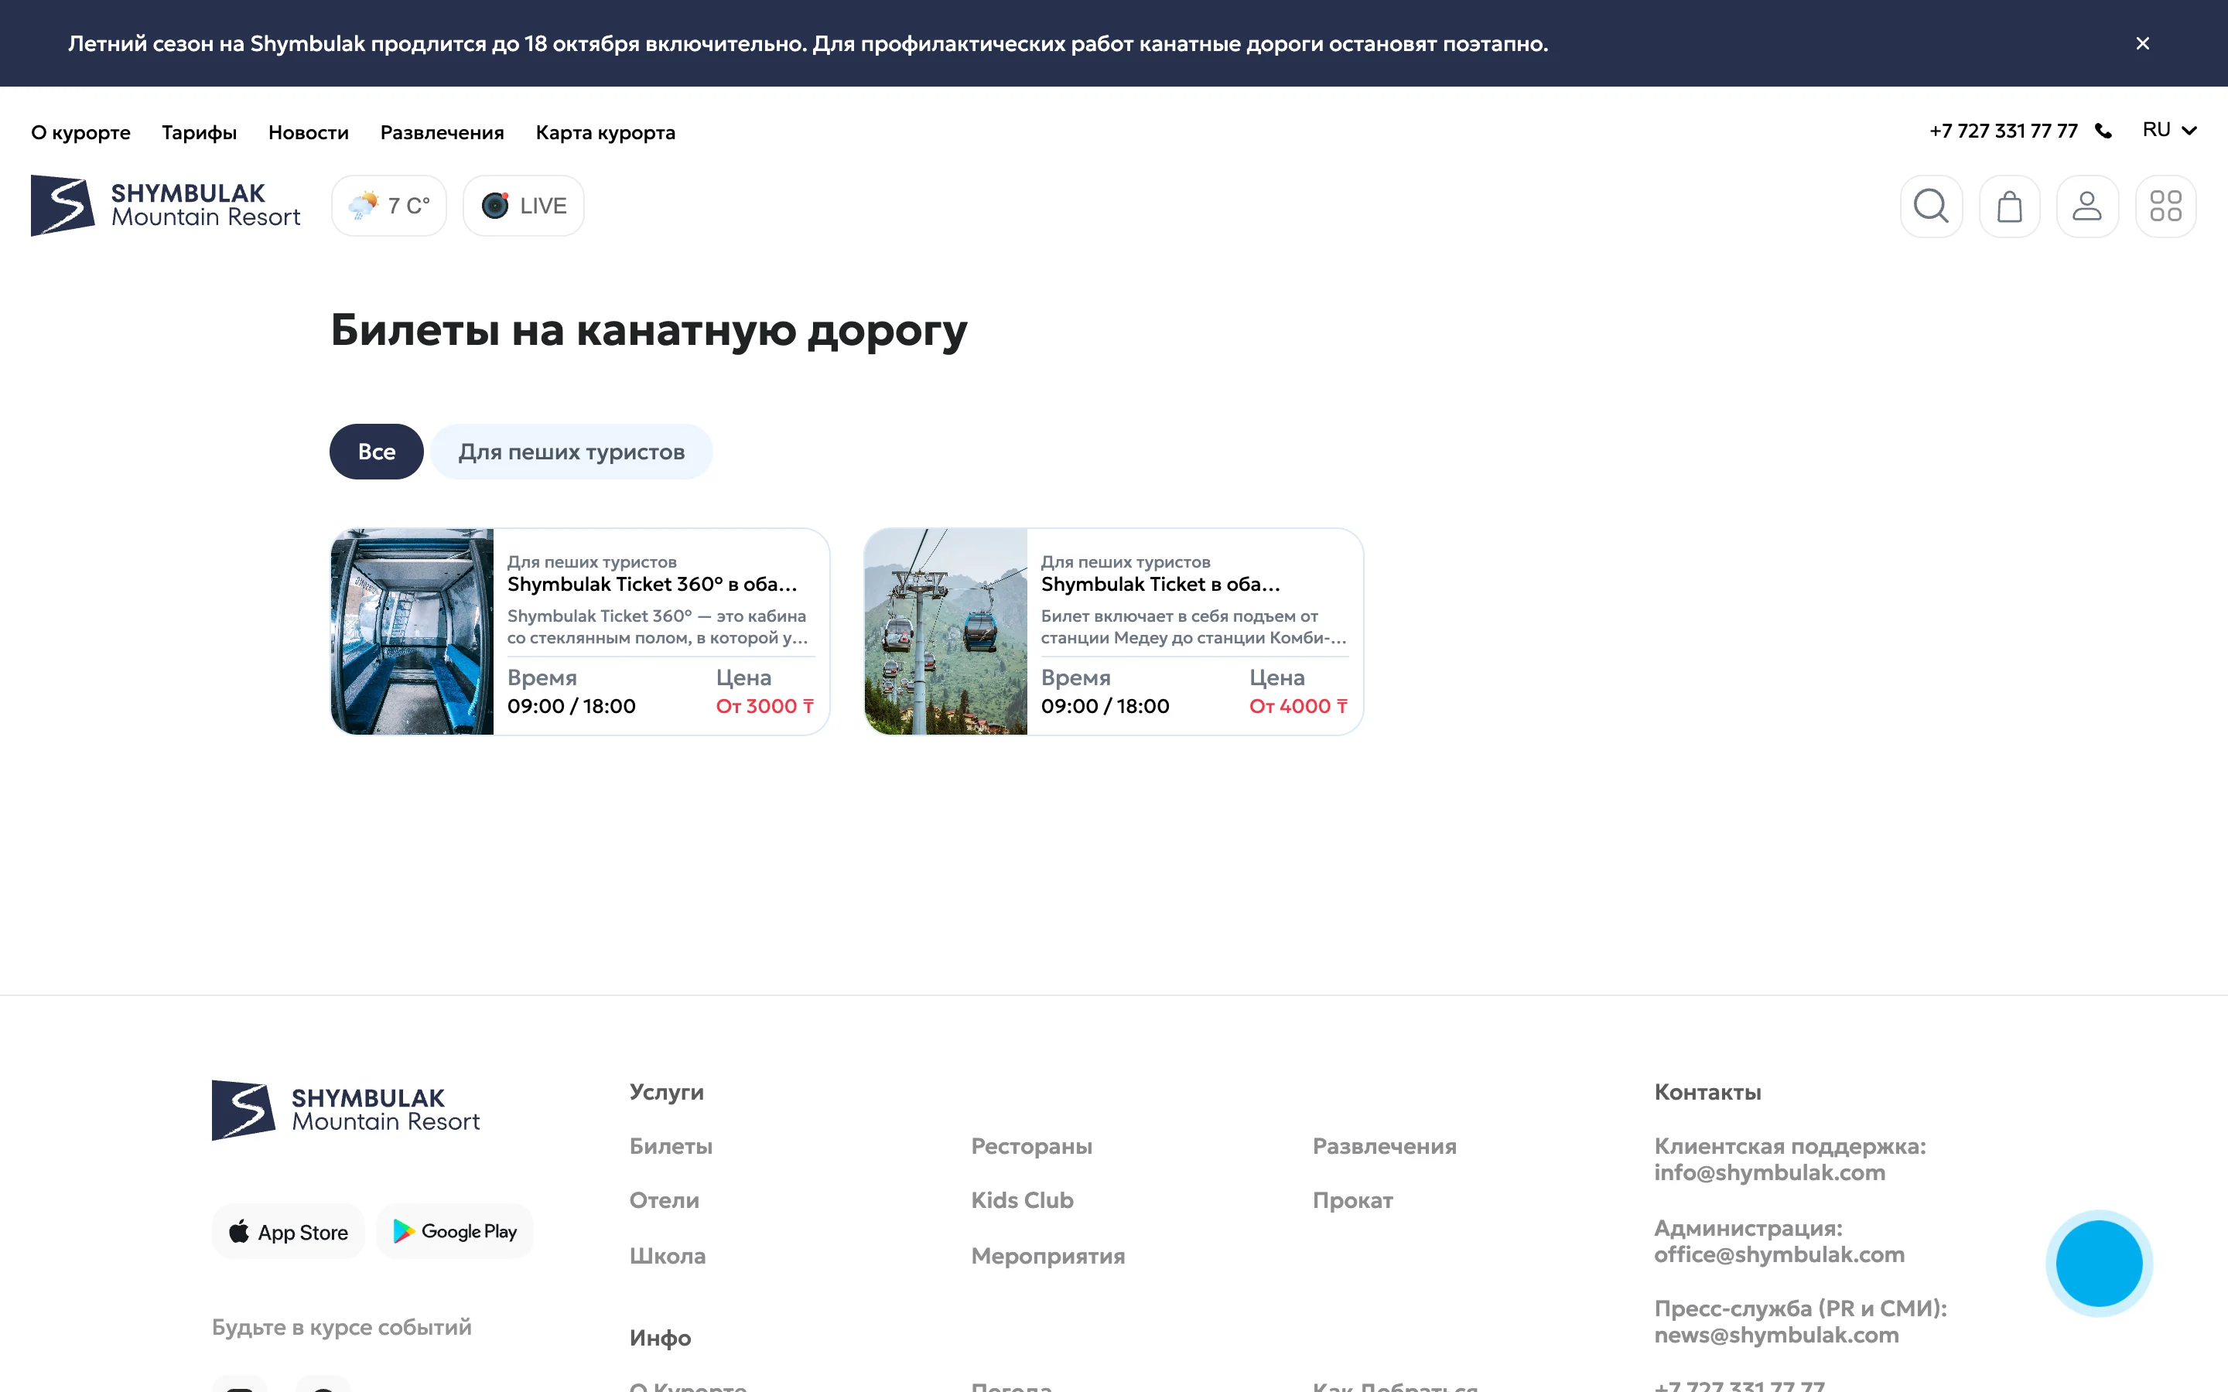Image resolution: width=2228 pixels, height=1392 pixels.
Task: Click the Будьте в курсе событий text
Action: (342, 1328)
